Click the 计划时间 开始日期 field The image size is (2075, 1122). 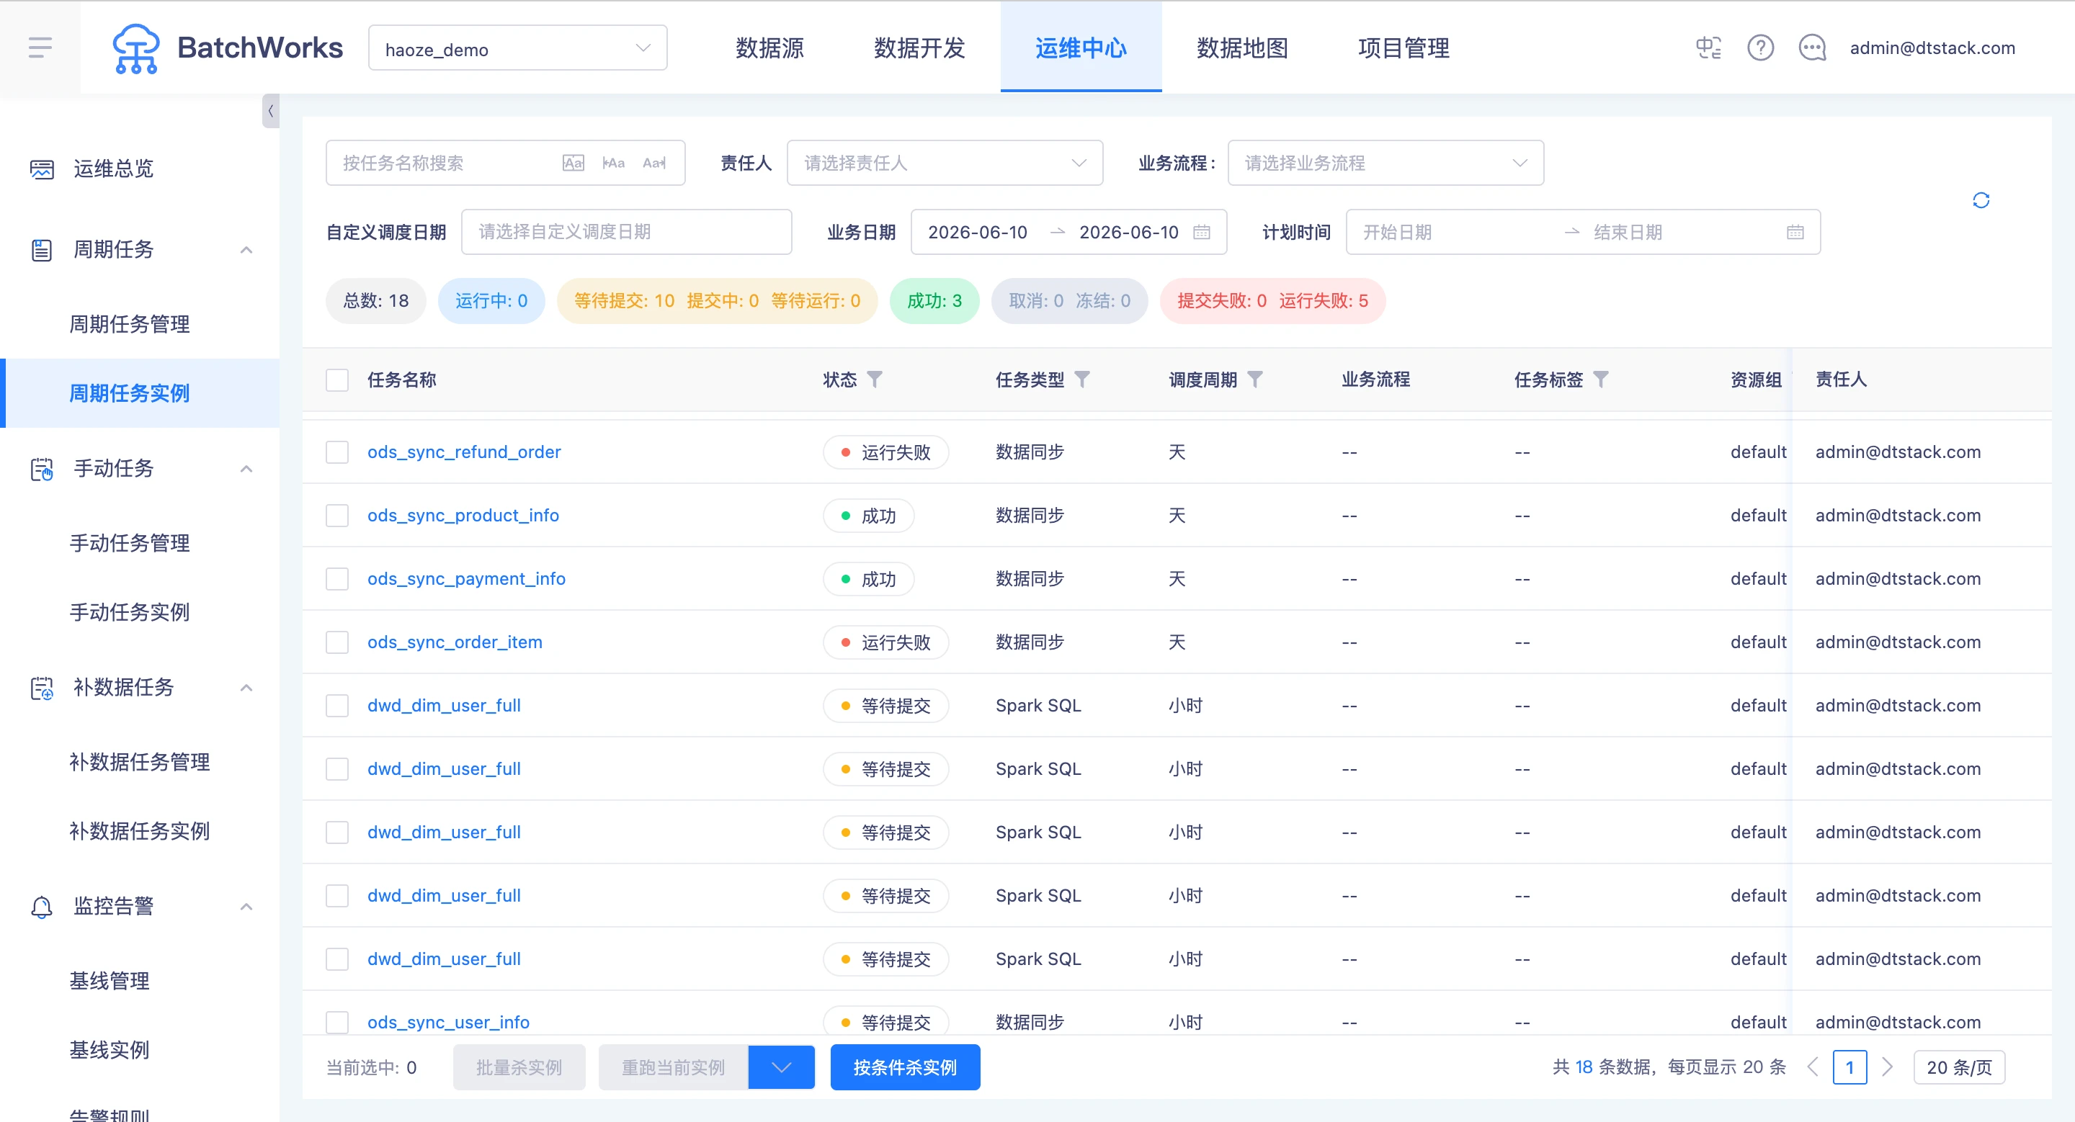pyautogui.click(x=1454, y=233)
